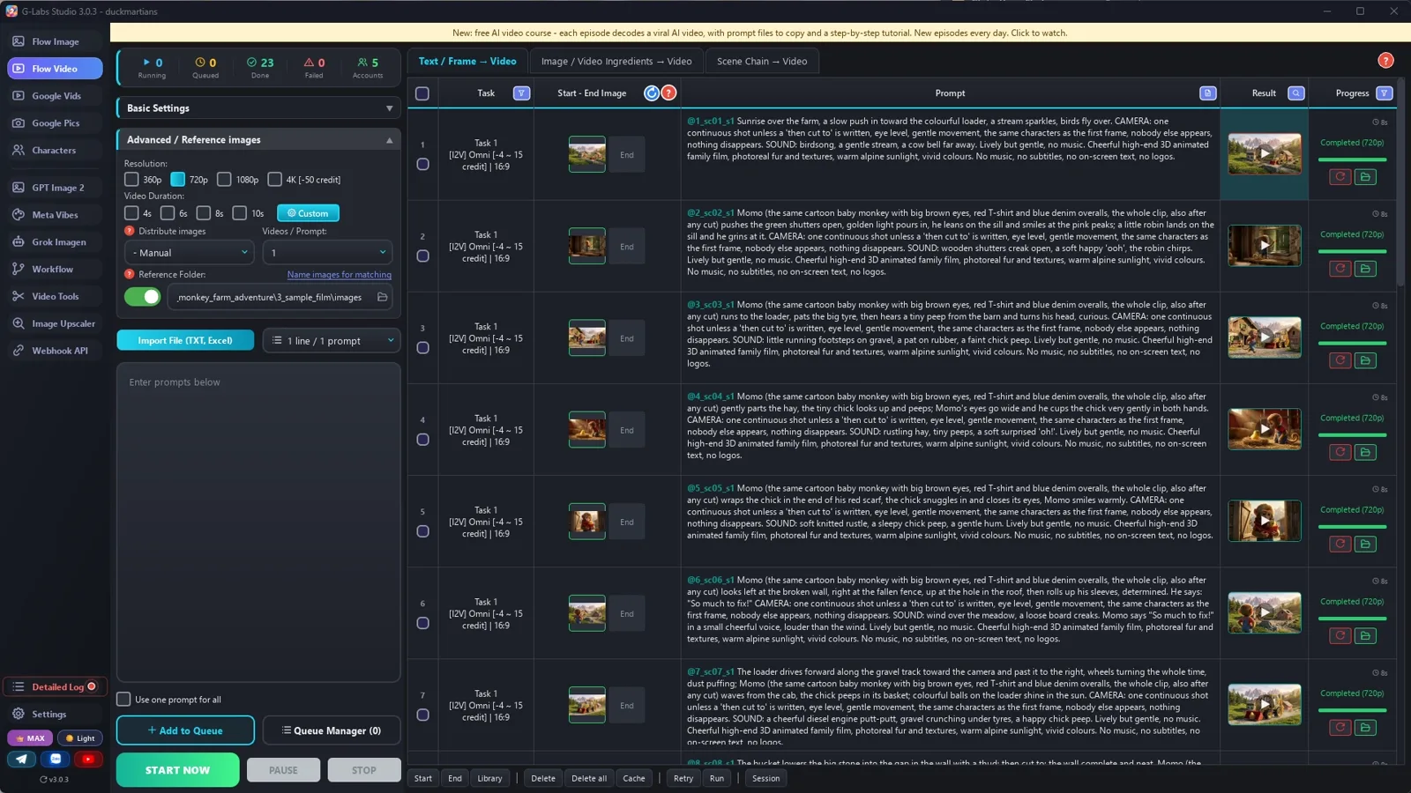Check the select-all checkbox in table header
Screen dimensions: 1411x793
(422, 93)
